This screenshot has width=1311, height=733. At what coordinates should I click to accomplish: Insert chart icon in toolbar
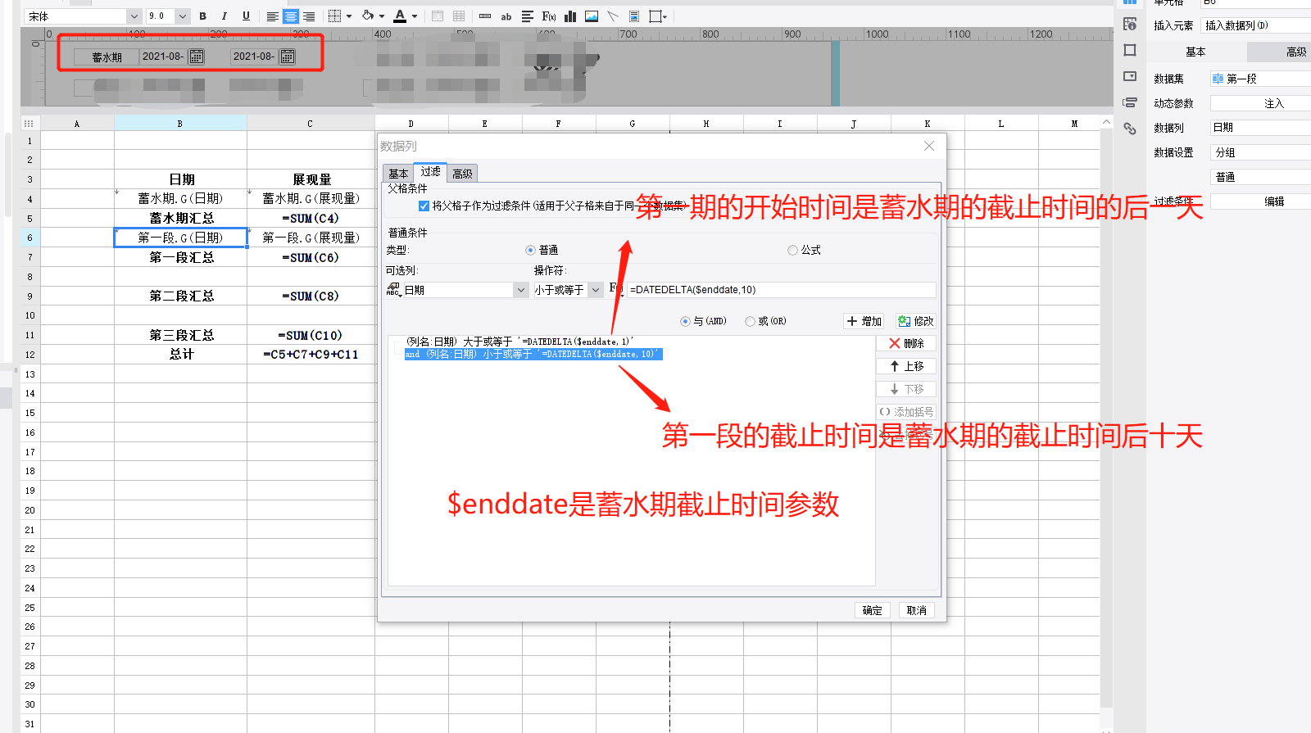tap(570, 16)
